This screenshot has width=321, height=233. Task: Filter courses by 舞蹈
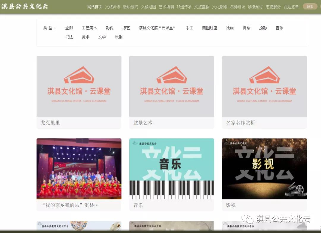click(246, 28)
